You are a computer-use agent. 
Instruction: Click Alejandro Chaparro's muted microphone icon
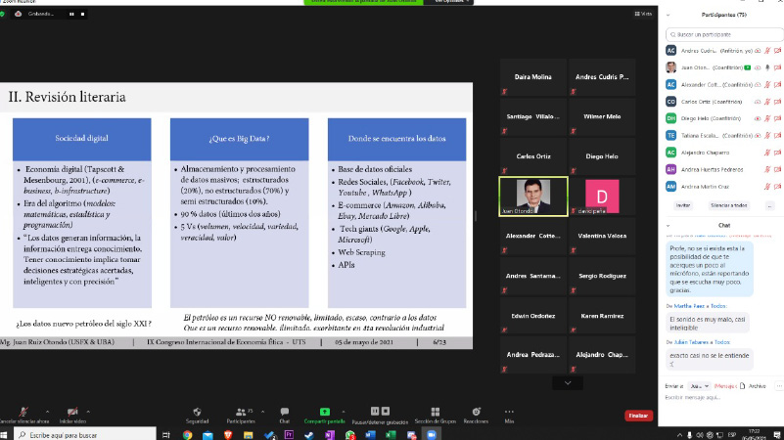click(767, 153)
